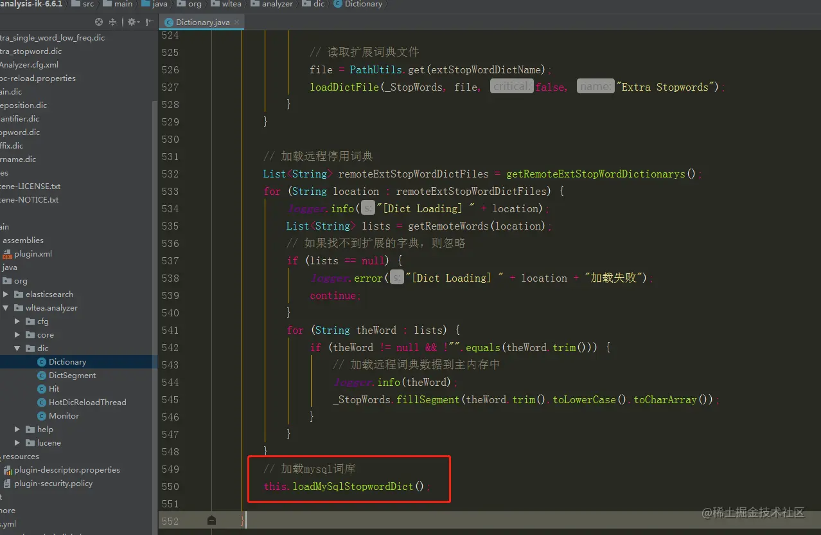821x535 pixels.
Task: Open the project panel settings gear
Action: (x=132, y=22)
